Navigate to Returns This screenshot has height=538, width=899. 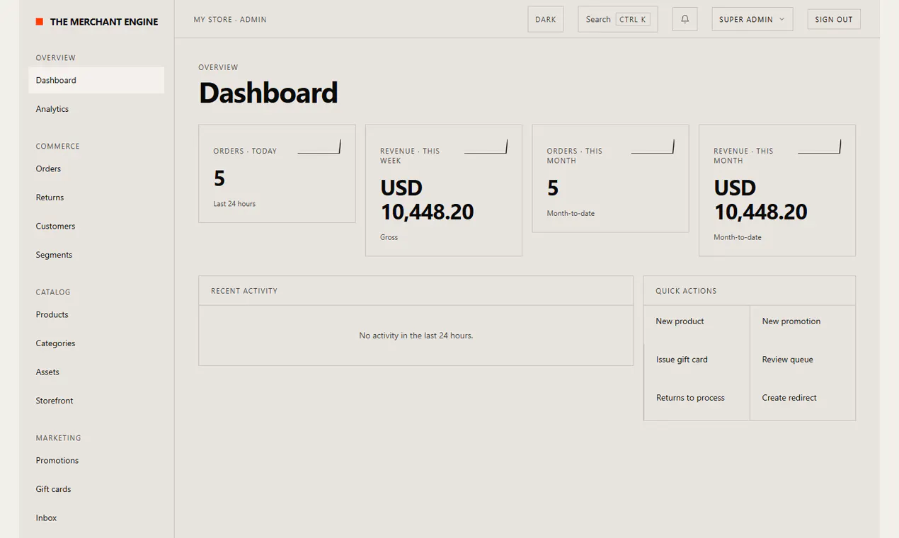pos(96,198)
